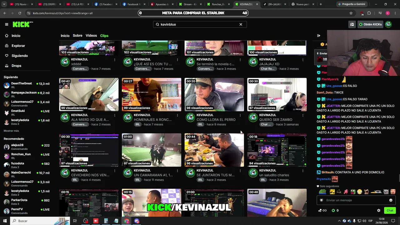
Task: Open options menu for JAJAJAJ XD clip
Action: (303, 59)
